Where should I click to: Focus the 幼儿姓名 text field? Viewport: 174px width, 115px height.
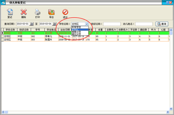[x=144, y=24]
